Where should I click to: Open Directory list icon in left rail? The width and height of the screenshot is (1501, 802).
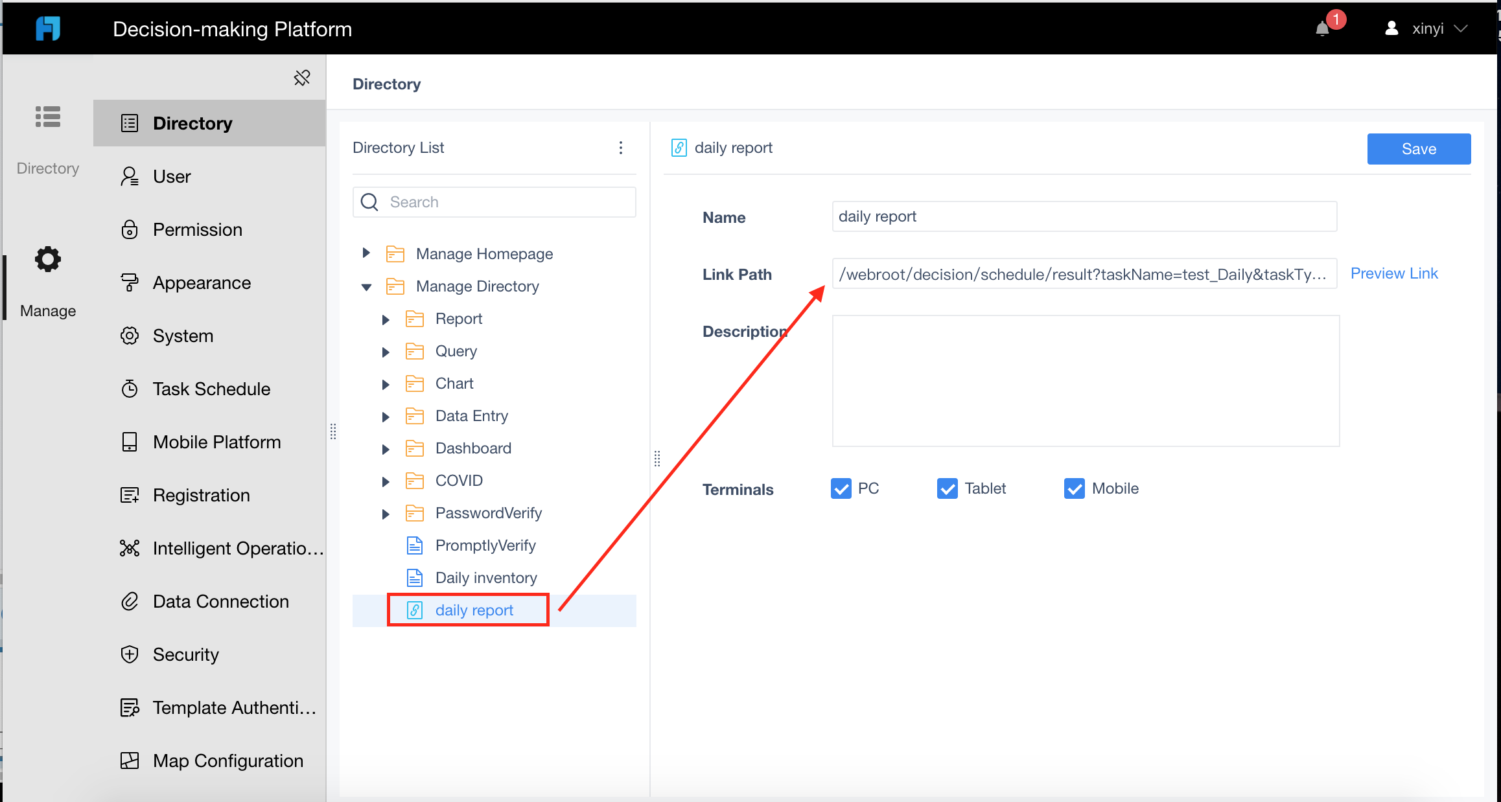tap(48, 117)
